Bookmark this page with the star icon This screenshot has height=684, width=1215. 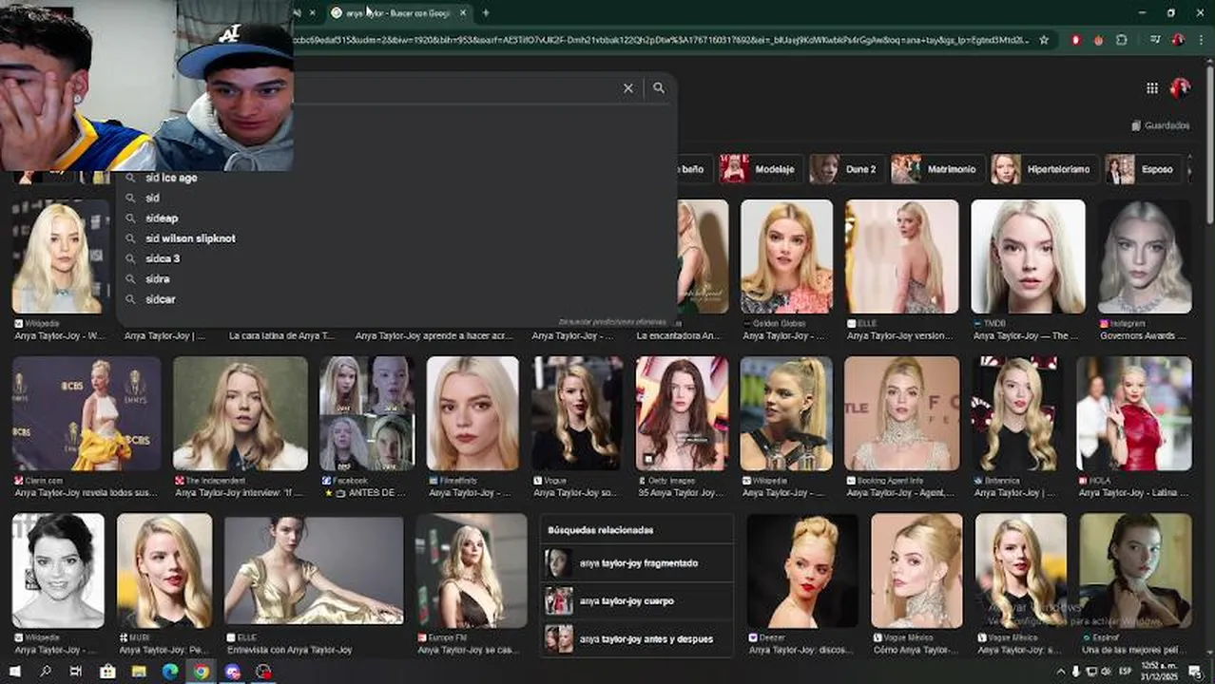1044,40
